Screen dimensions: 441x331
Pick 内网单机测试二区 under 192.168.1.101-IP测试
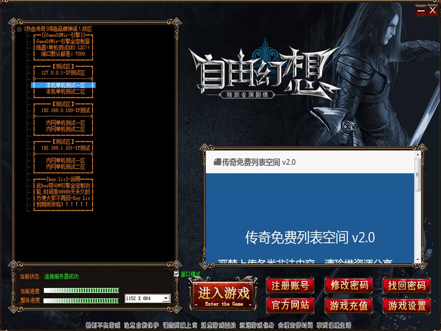click(x=65, y=167)
